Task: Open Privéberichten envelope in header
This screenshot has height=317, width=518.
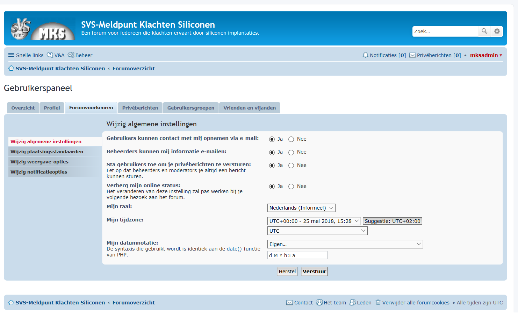Action: coord(412,55)
